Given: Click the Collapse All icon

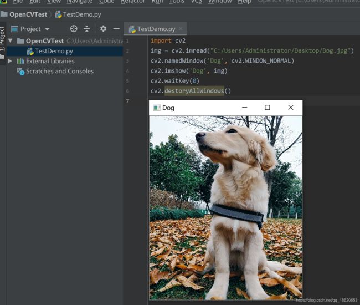Looking at the screenshot, I should pos(86,29).
